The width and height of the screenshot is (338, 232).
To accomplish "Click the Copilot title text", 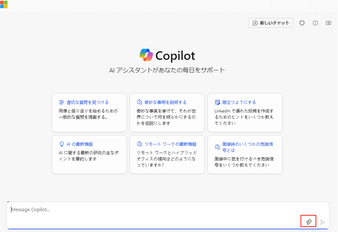I will coord(175,56).
